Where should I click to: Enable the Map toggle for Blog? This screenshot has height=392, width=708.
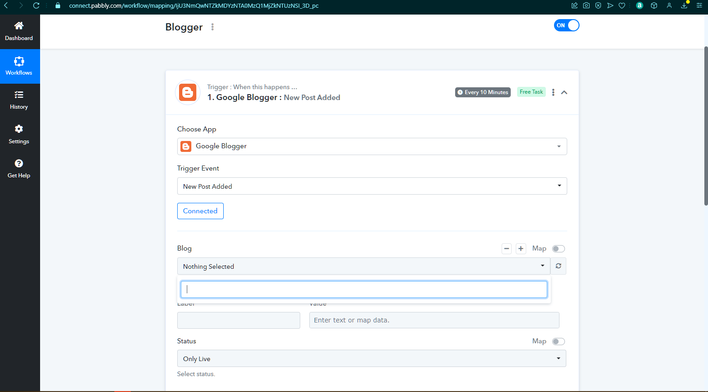559,249
